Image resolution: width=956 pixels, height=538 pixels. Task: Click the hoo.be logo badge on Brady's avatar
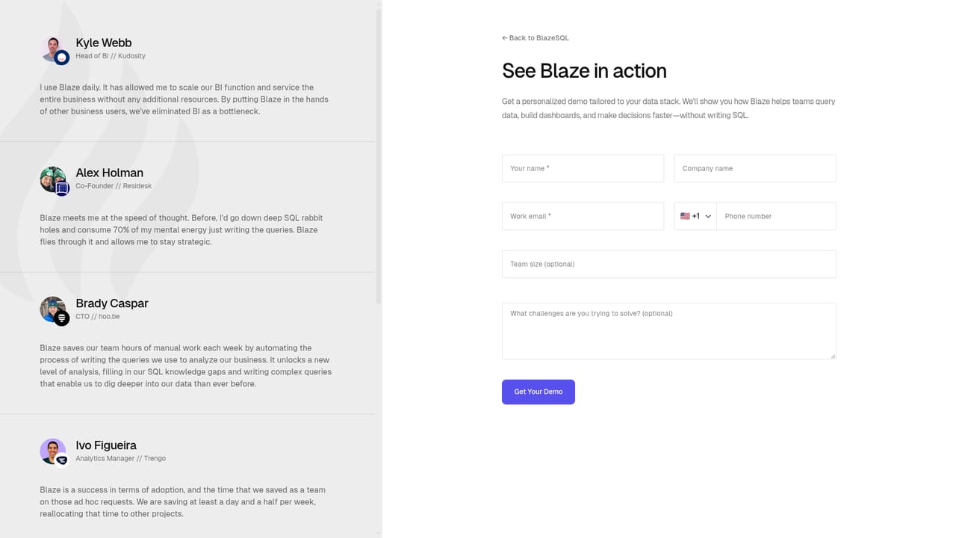tap(62, 318)
